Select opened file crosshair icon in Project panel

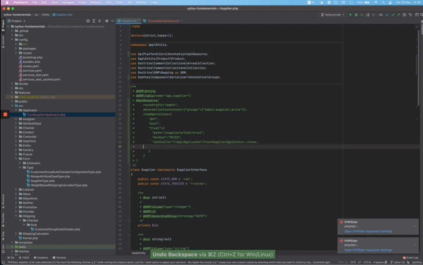click(x=88, y=21)
